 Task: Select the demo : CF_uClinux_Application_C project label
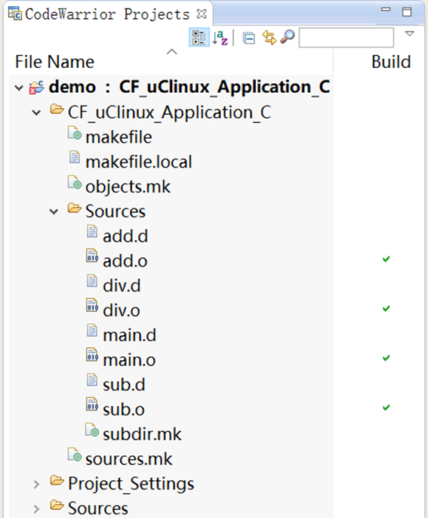click(189, 88)
